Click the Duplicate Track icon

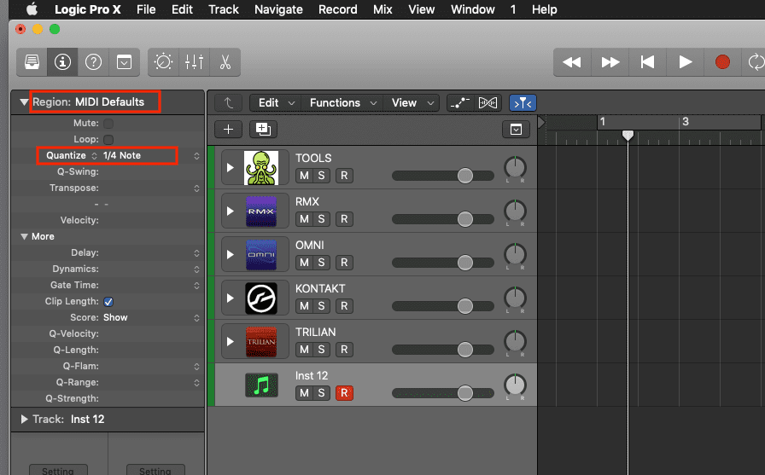[x=262, y=130]
